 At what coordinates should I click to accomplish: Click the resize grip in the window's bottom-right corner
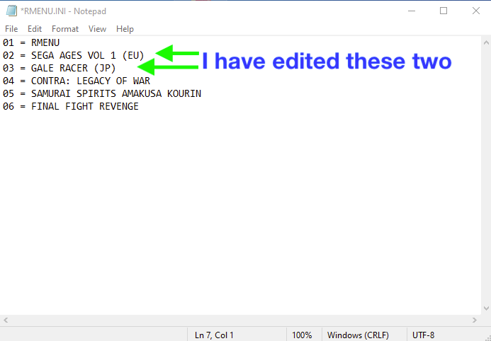tap(487, 337)
